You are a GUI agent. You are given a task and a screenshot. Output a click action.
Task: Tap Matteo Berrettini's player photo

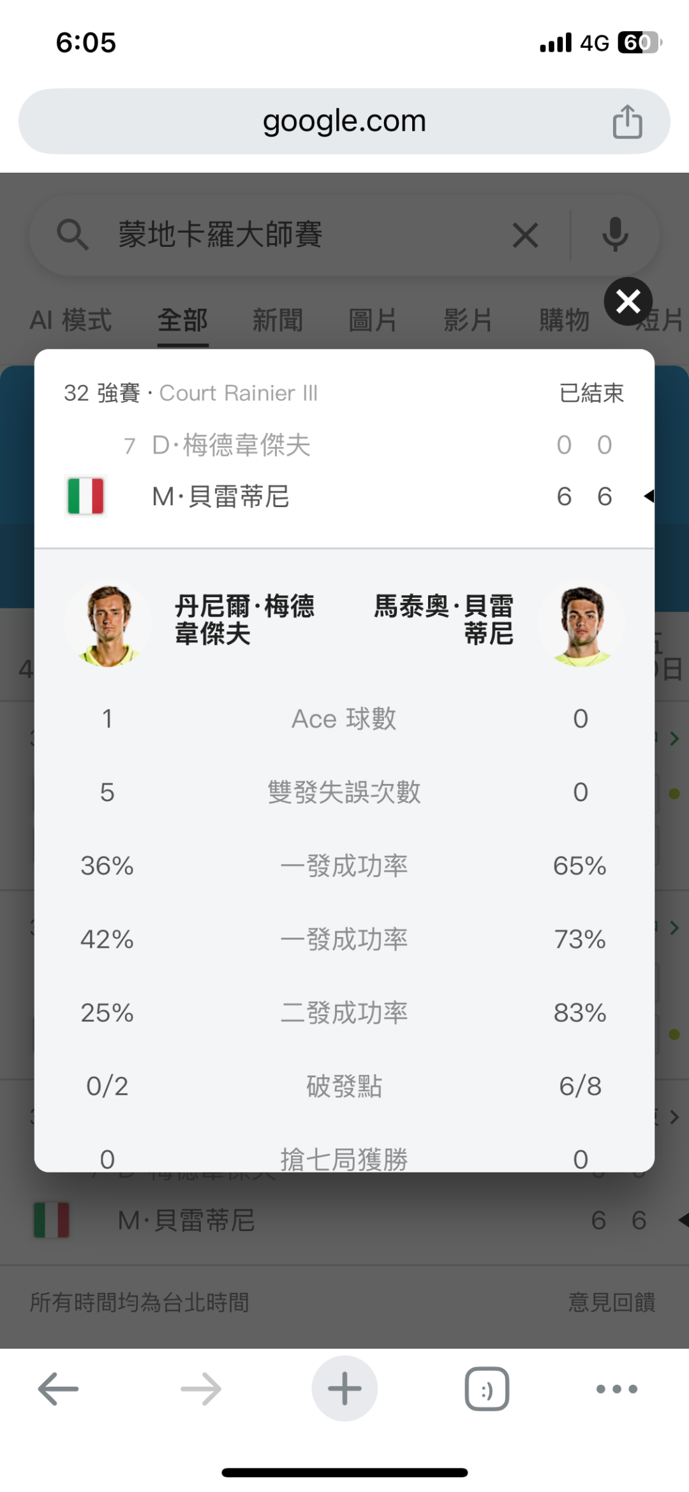click(x=581, y=624)
